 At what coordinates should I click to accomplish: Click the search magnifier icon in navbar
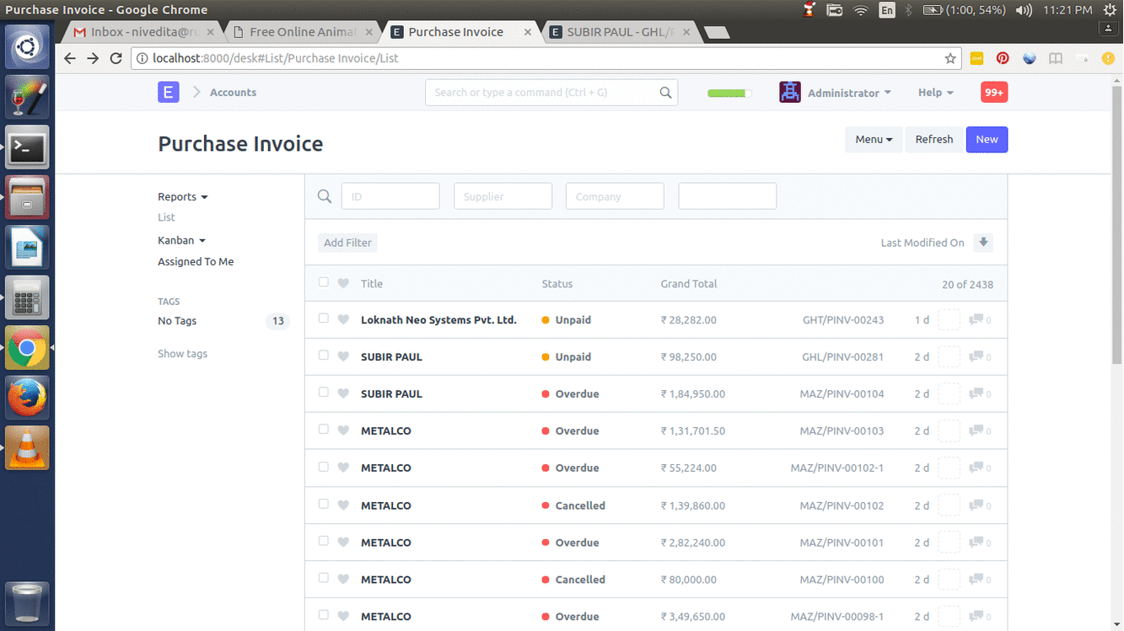tap(665, 93)
